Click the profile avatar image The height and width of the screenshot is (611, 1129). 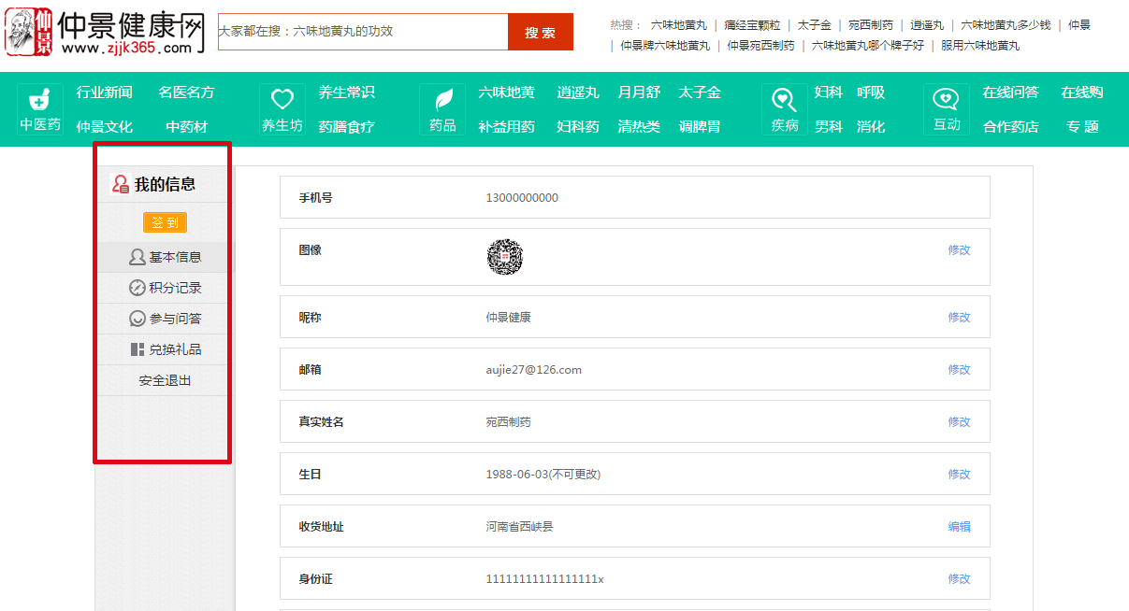[505, 257]
